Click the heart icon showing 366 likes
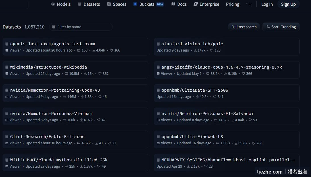Image resolution: width=311 pixels, height=177 pixels. (243, 73)
